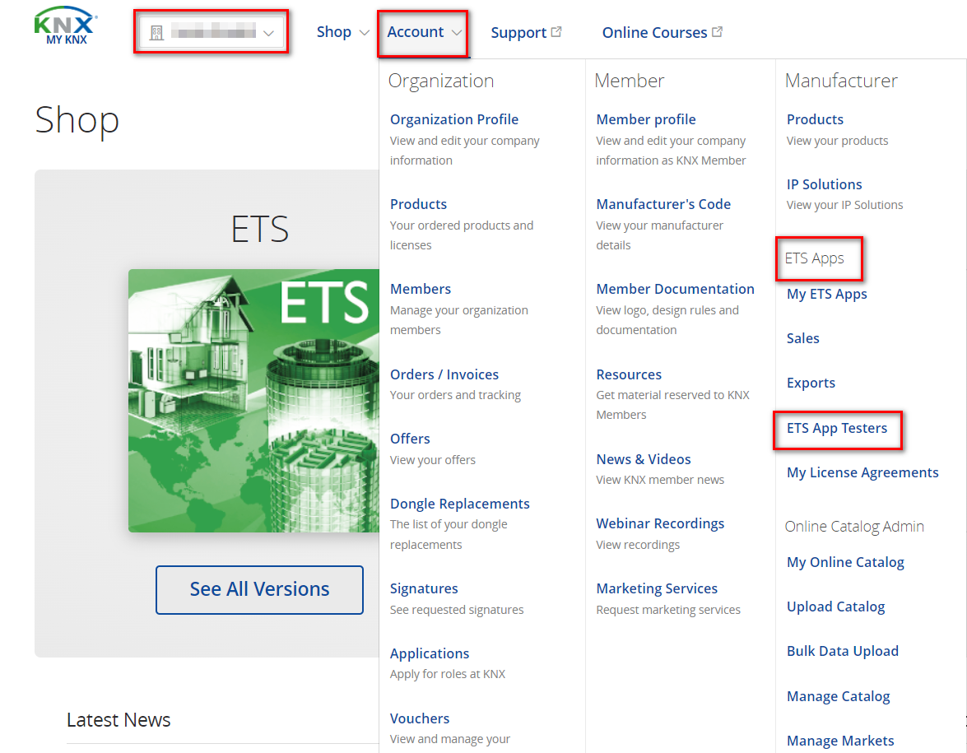The image size is (967, 753).
Task: Click 'Request marketing services' text
Action: pyautogui.click(x=668, y=609)
